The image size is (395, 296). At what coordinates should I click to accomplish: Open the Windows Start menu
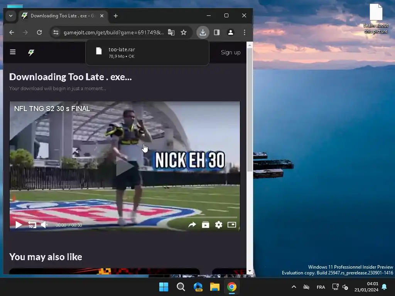coord(164,287)
